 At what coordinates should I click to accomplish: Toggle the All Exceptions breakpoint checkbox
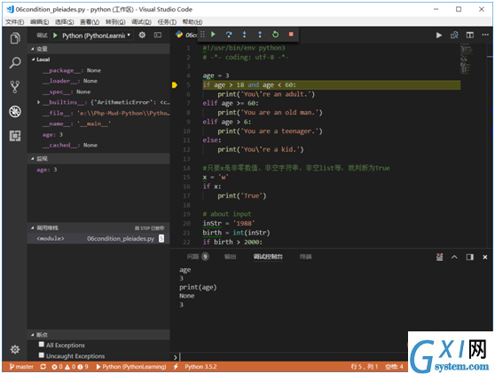[42, 345]
